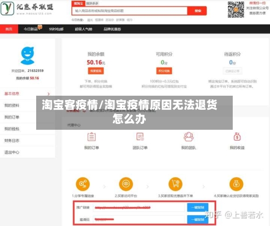Click the first hot-search keyword after 今日热搜
The width and height of the screenshot is (270, 226).
pyautogui.click(x=90, y=20)
